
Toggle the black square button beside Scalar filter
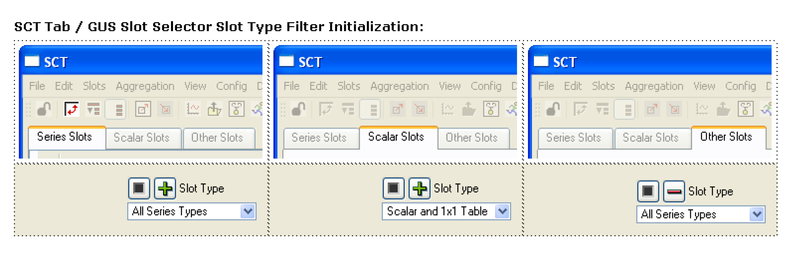click(393, 188)
